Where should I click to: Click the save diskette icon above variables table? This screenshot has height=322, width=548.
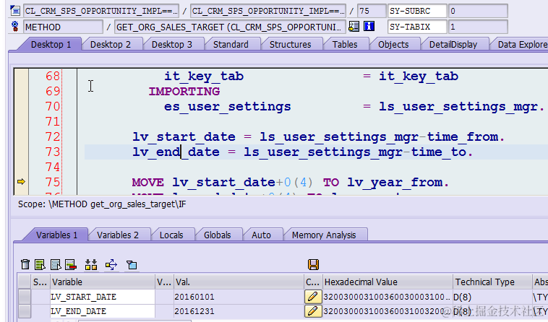[313, 264]
